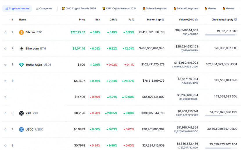Select the second Solana Ecosystem tab
This screenshot has width=241, height=150.
186,9
